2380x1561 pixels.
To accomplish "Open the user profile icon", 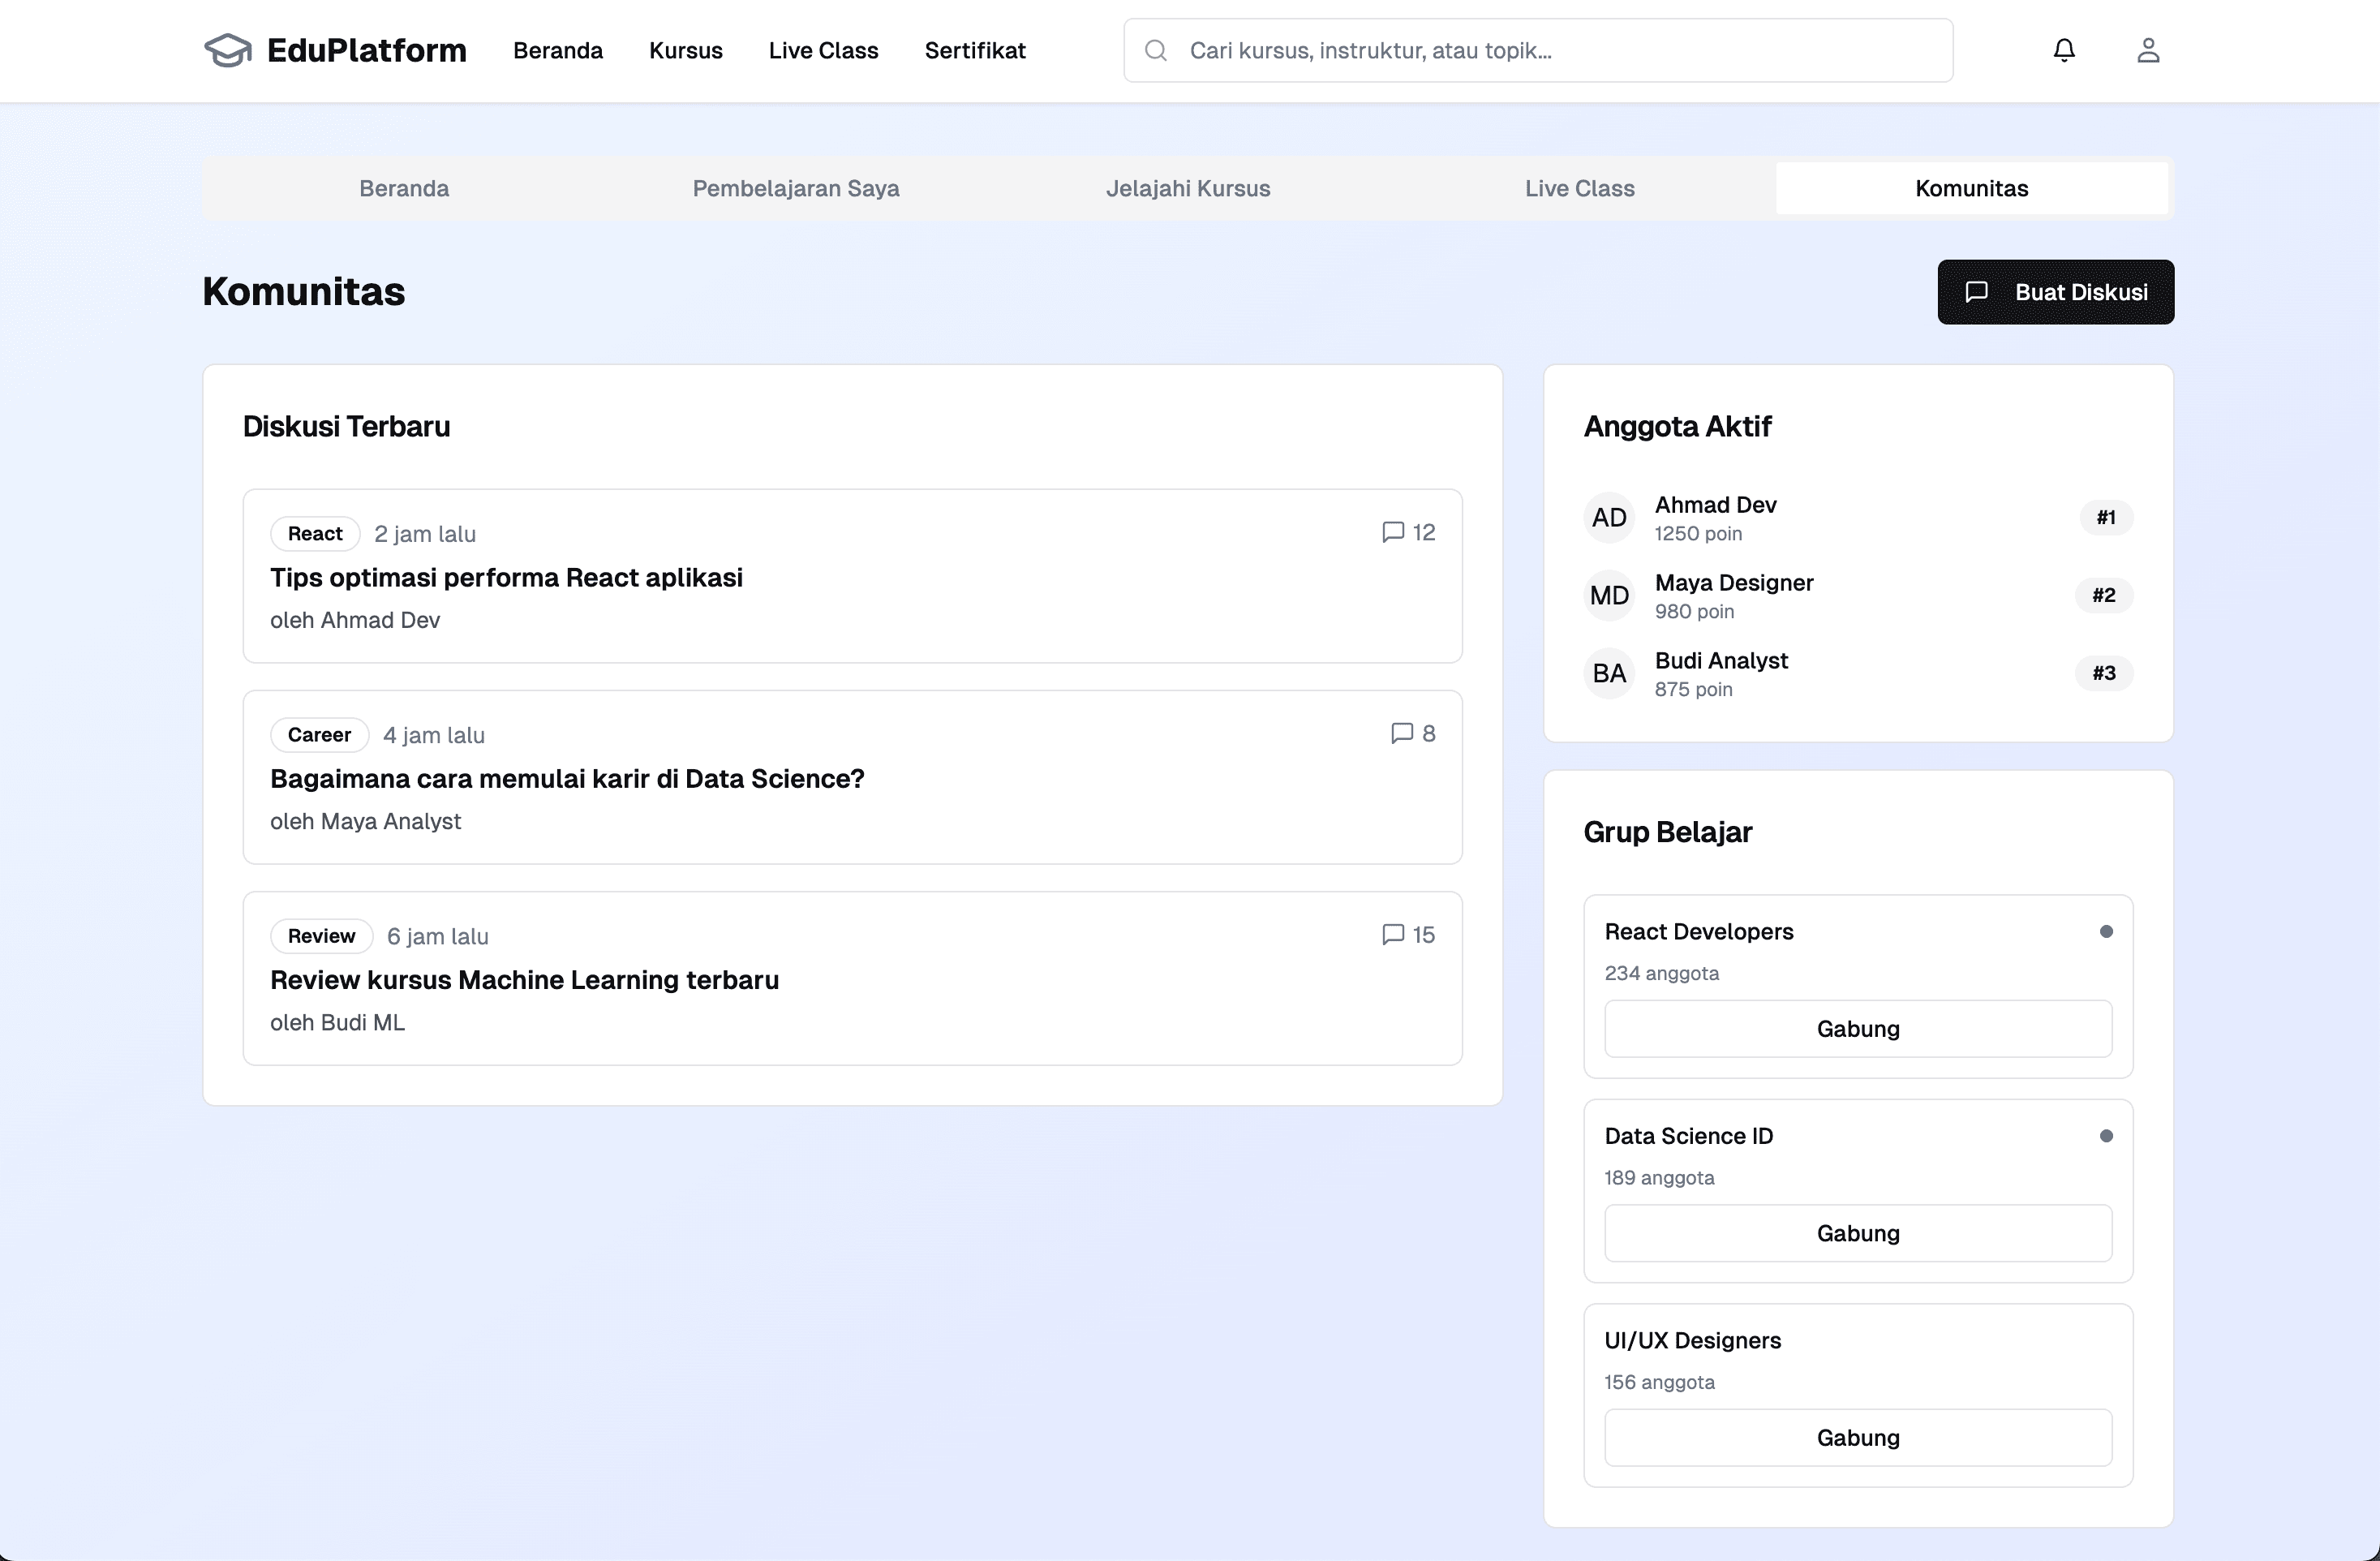I will [2148, 50].
